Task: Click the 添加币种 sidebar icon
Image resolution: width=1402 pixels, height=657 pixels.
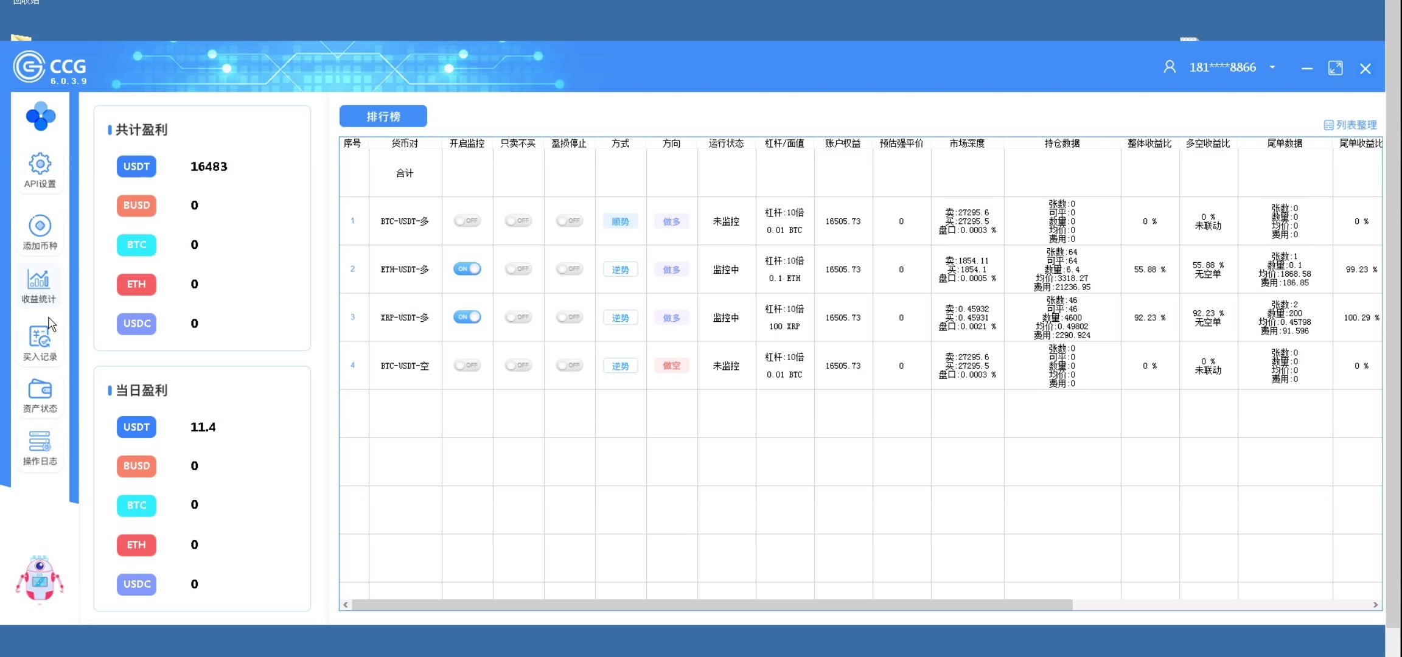Action: 40,226
